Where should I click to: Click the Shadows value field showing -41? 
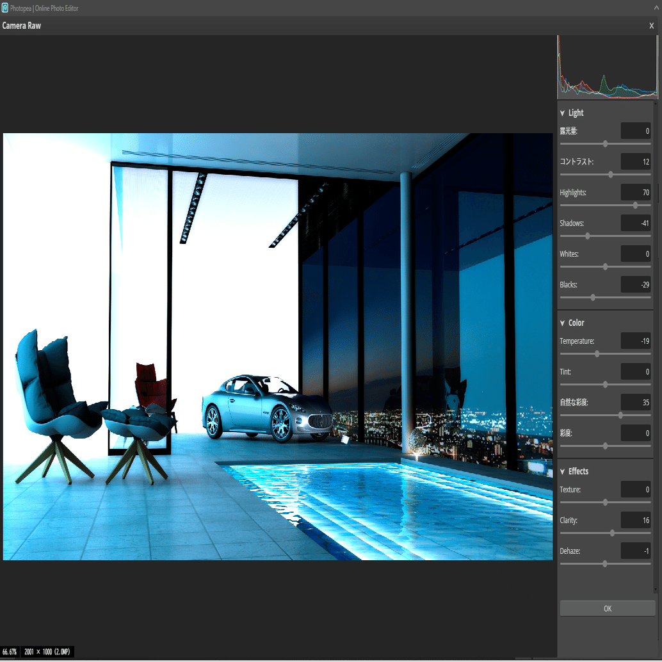[635, 223]
